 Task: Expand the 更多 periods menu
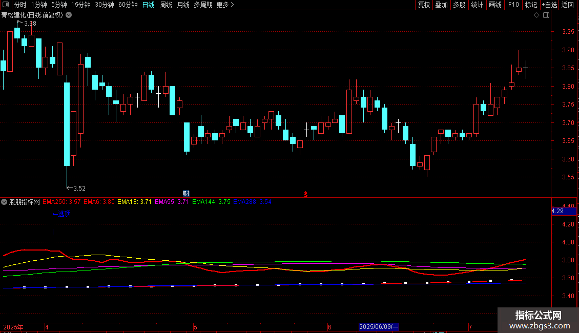(x=225, y=5)
